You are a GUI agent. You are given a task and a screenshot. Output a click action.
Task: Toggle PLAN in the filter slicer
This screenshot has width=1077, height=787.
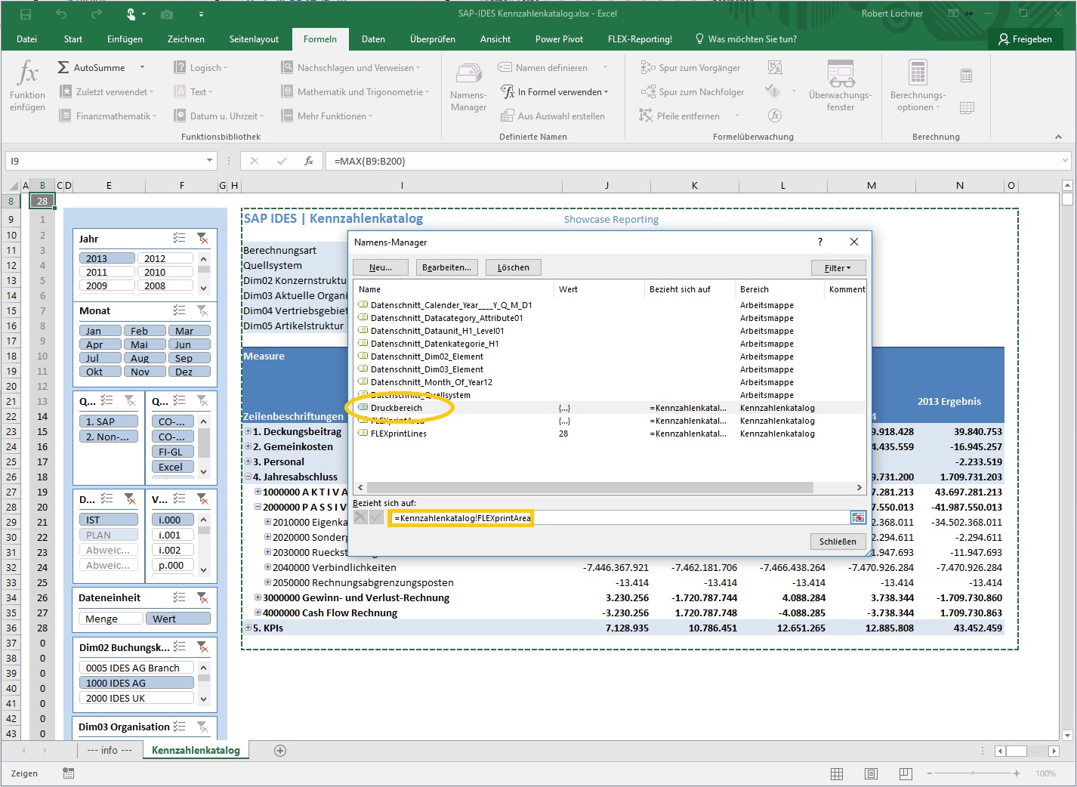pos(108,534)
